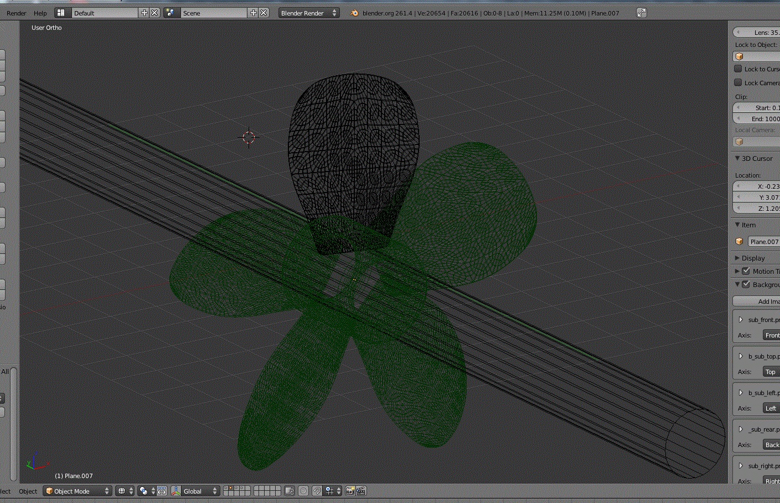Open the Render menu

click(x=16, y=13)
